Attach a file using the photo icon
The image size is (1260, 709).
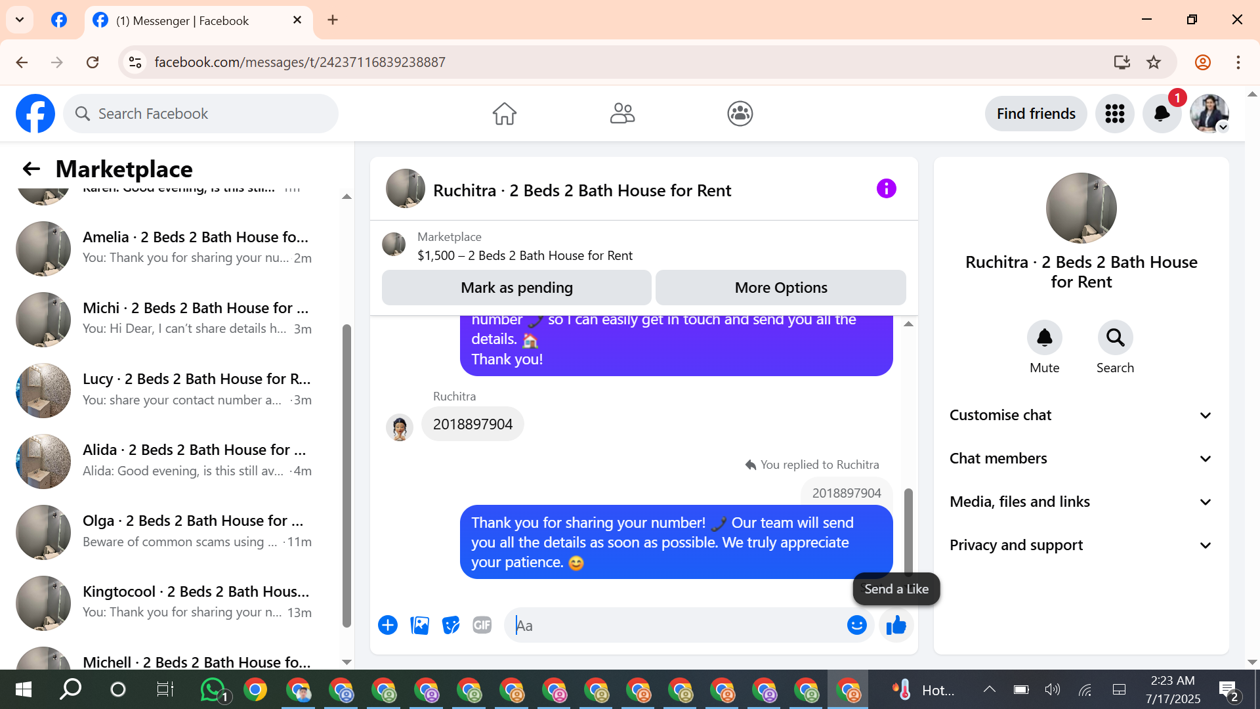[x=419, y=625]
